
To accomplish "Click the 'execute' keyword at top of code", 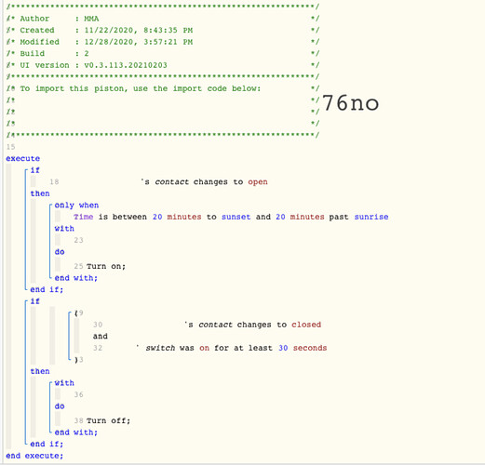I will tap(22, 158).
